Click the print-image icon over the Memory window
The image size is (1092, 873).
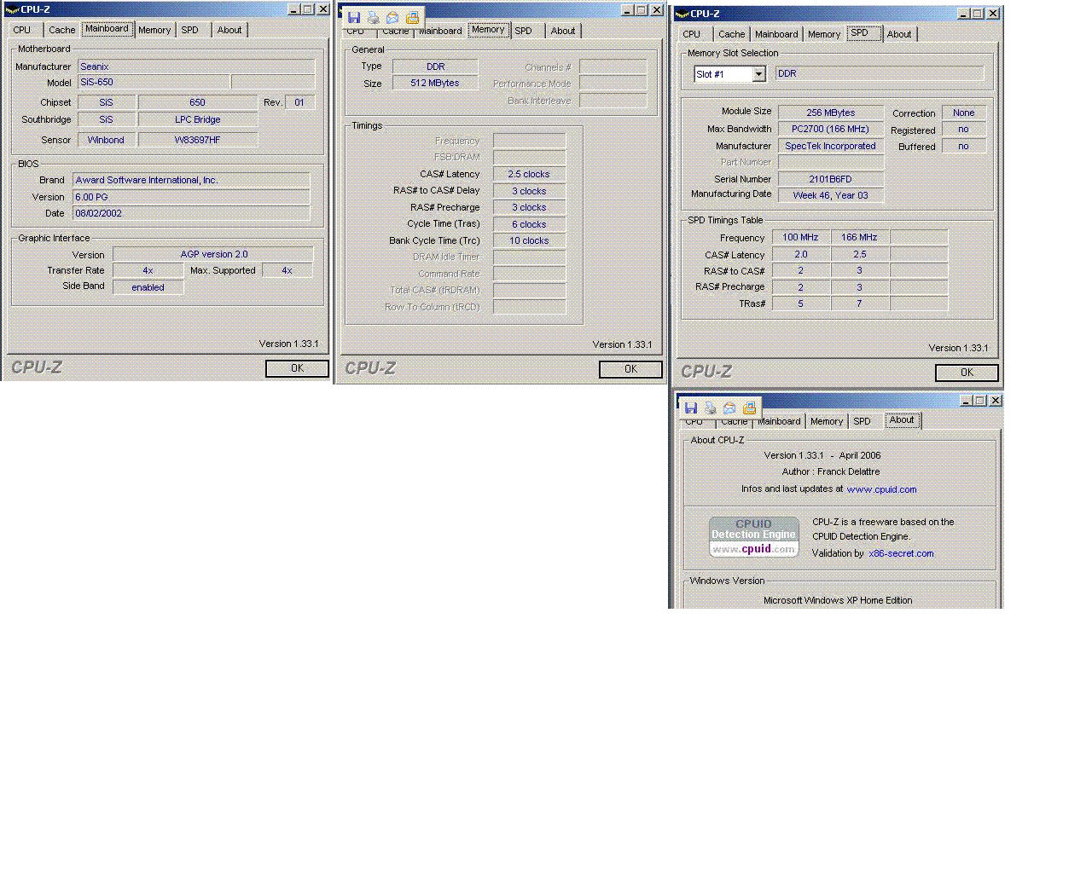pyautogui.click(x=373, y=18)
